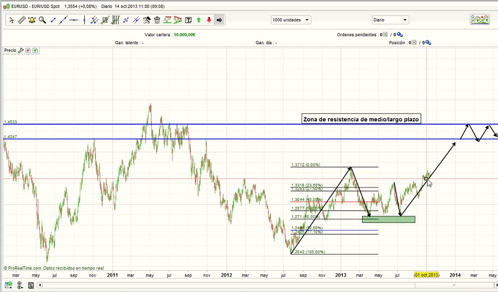Open the trading chart mode icon
The width and height of the screenshot is (498, 292).
tap(479, 20)
